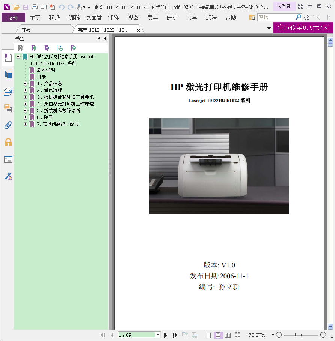Click the page number input box
Screen dimensions: 335x341
[137, 335]
